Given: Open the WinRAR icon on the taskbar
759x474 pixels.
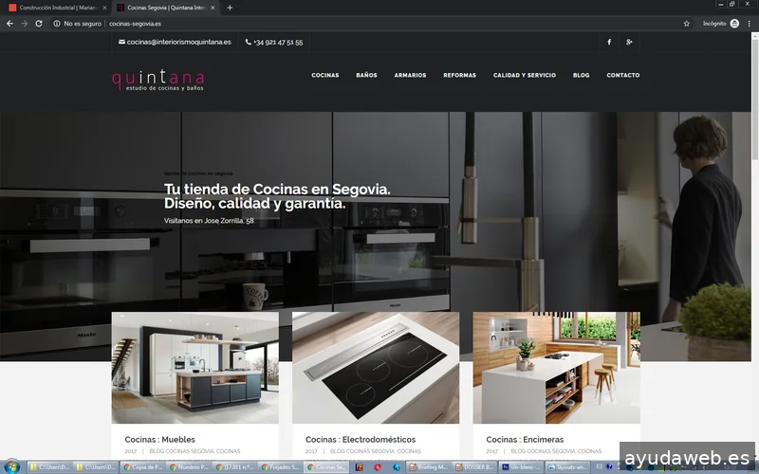Looking at the screenshot, I should [x=359, y=466].
